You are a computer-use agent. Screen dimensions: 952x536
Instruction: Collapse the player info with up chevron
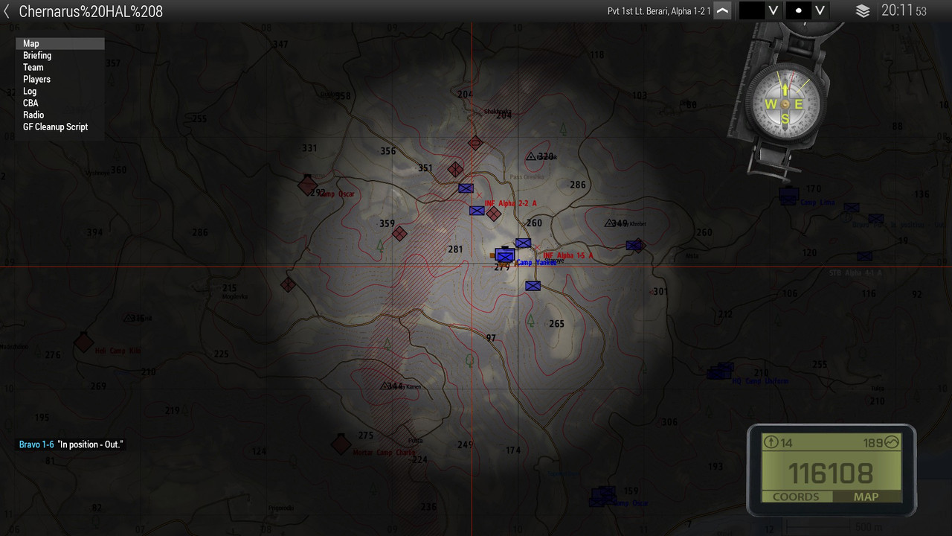click(722, 10)
